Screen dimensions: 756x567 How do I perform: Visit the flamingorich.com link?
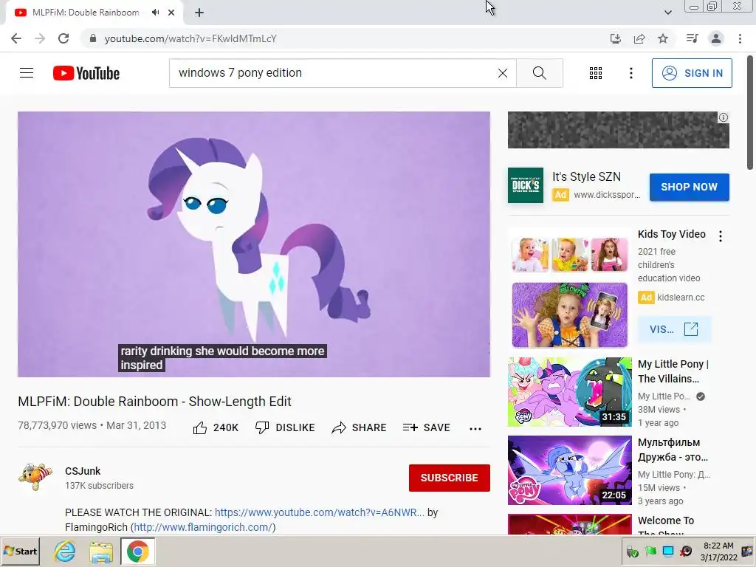(x=203, y=527)
